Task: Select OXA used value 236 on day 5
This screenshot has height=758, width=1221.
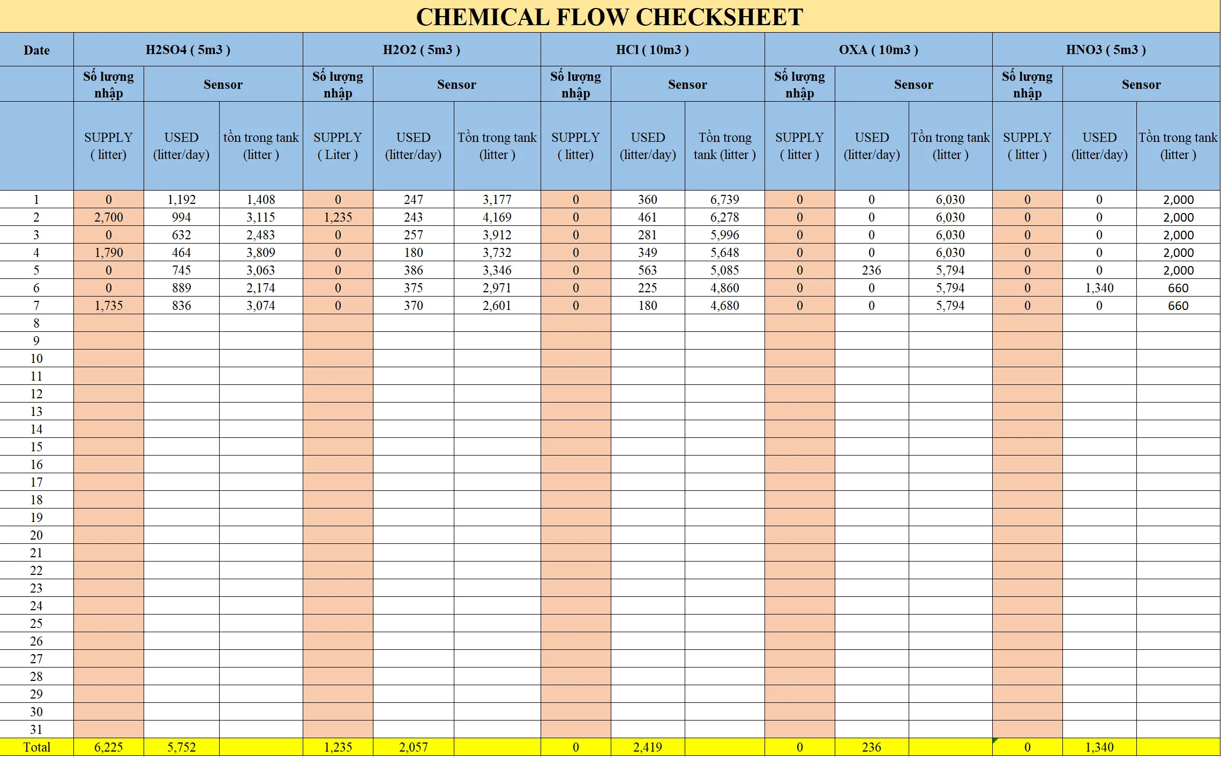Action: coord(872,270)
